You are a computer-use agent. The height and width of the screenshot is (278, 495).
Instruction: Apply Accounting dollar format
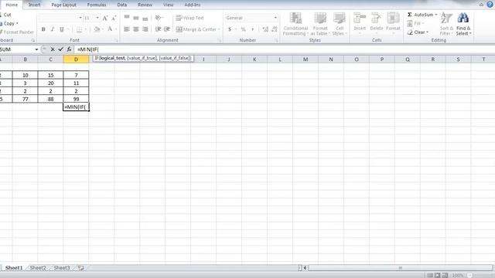[230, 29]
